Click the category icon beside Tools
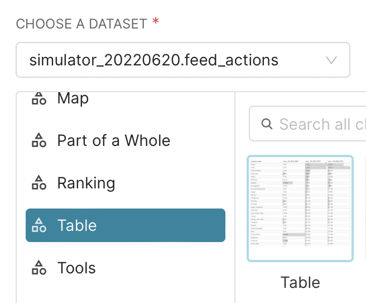Image resolution: width=366 pixels, height=303 pixels. (x=39, y=267)
